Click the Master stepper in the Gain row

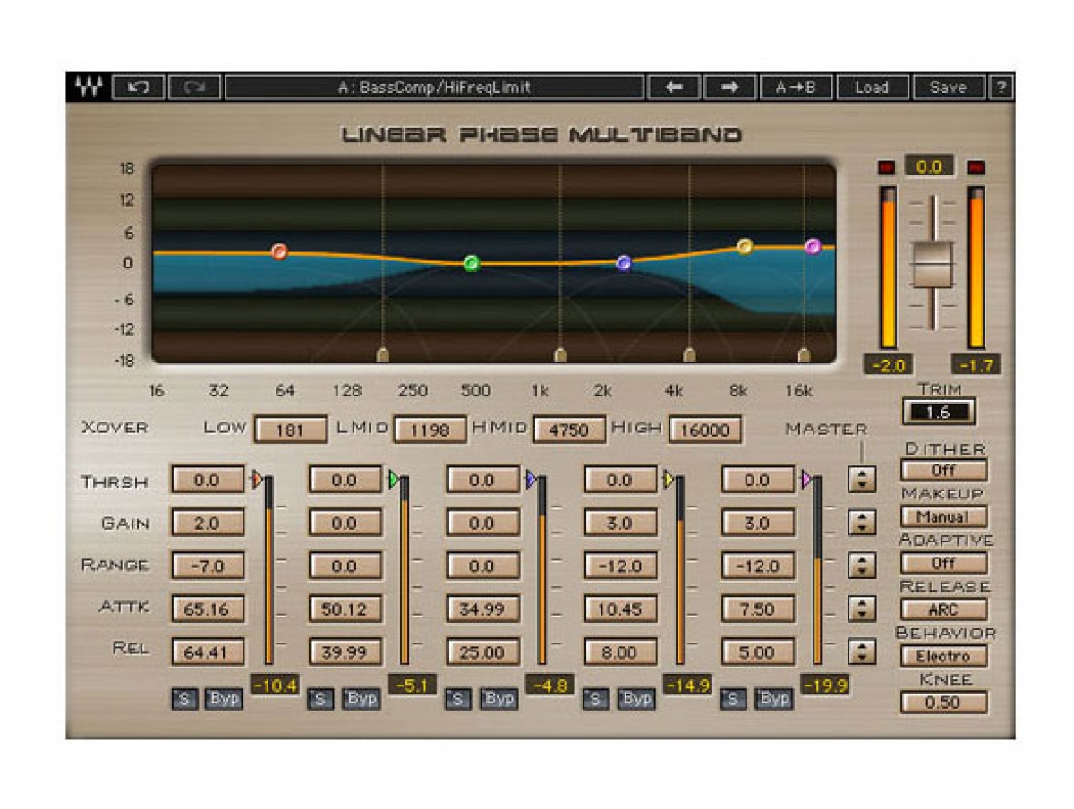click(x=862, y=523)
